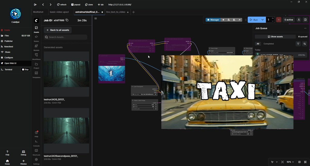Click the share arrow icon in Manager bar
The width and height of the screenshot is (310, 166).
pyautogui.click(x=239, y=20)
